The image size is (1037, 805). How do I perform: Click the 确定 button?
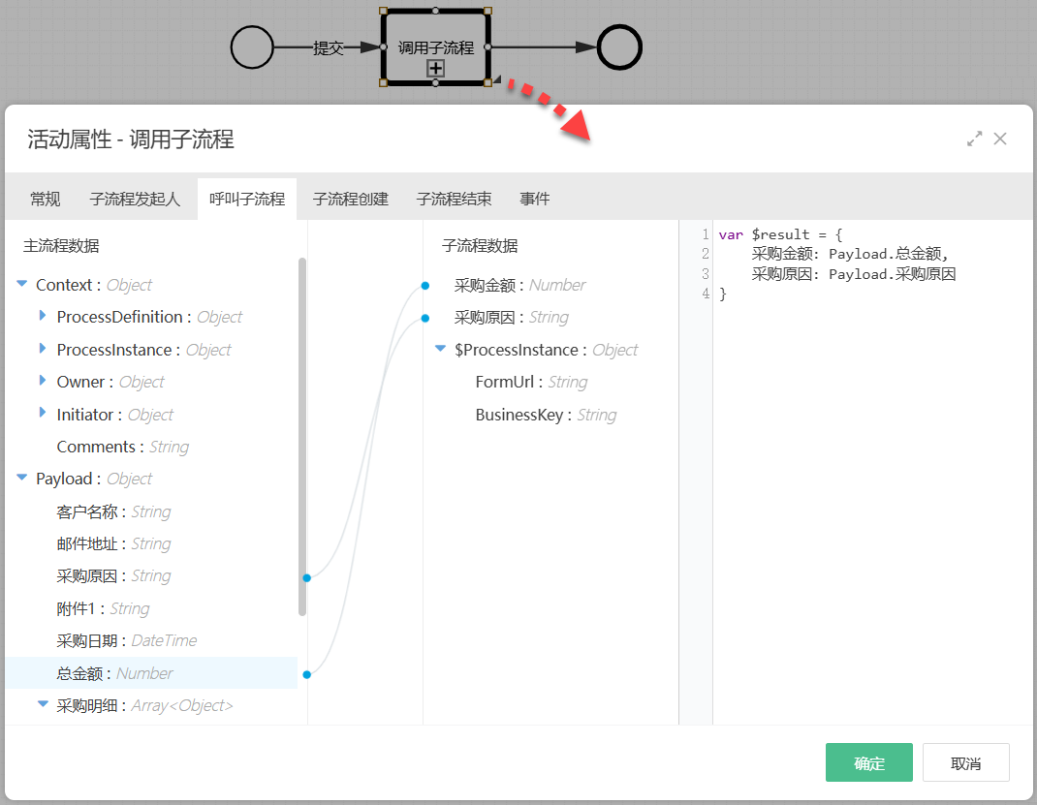pos(868,762)
